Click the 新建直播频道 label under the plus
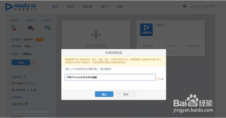The width and height of the screenshot is (226, 118). point(96,46)
